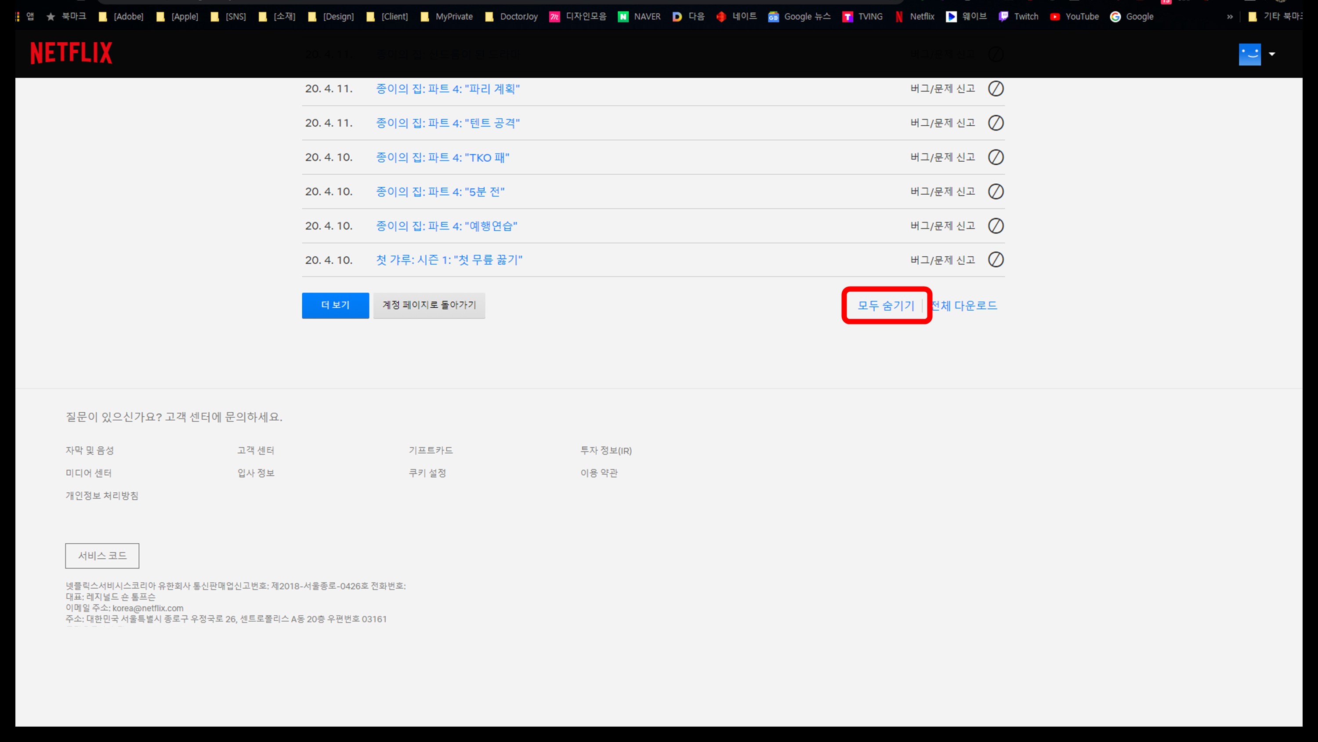Viewport: 1318px width, 742px height.
Task: Hide the "첫 무릎 꿇기" entry icon
Action: click(x=995, y=260)
